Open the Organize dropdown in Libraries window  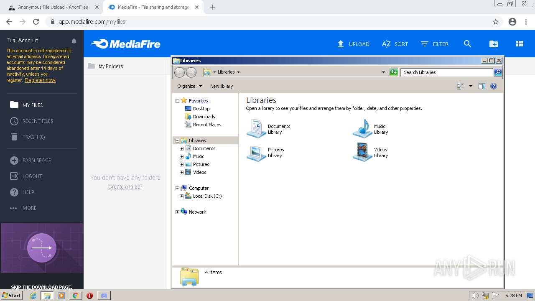tap(189, 86)
